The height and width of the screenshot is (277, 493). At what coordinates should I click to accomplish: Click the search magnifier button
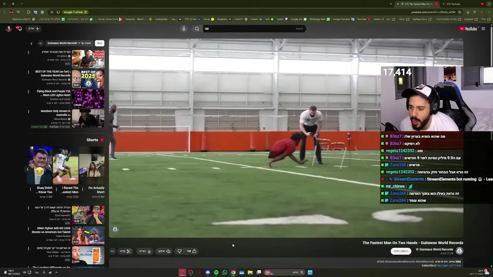click(197, 28)
